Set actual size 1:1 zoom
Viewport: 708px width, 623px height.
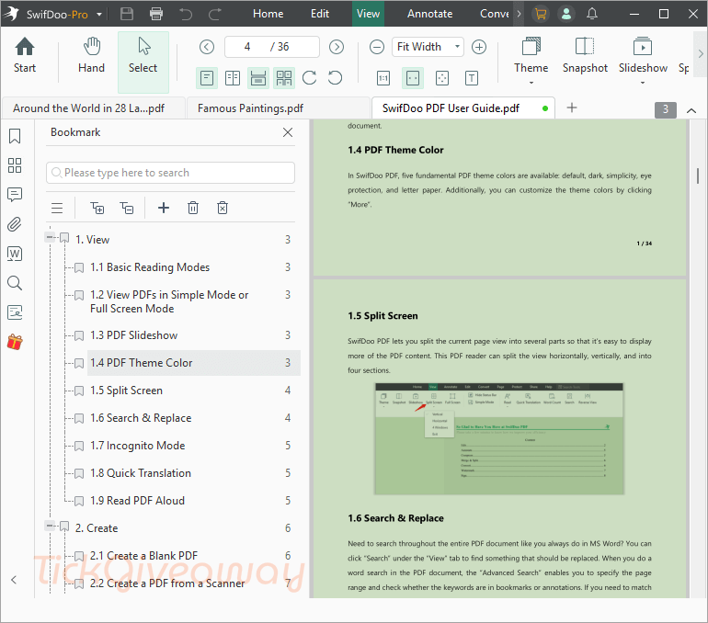pos(383,78)
